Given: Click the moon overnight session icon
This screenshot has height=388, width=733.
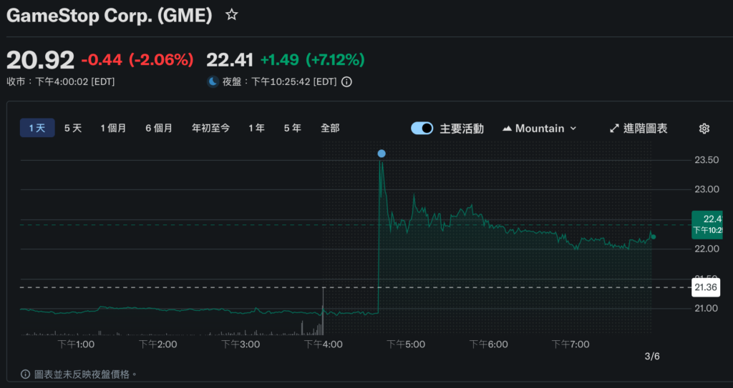Looking at the screenshot, I should point(213,81).
